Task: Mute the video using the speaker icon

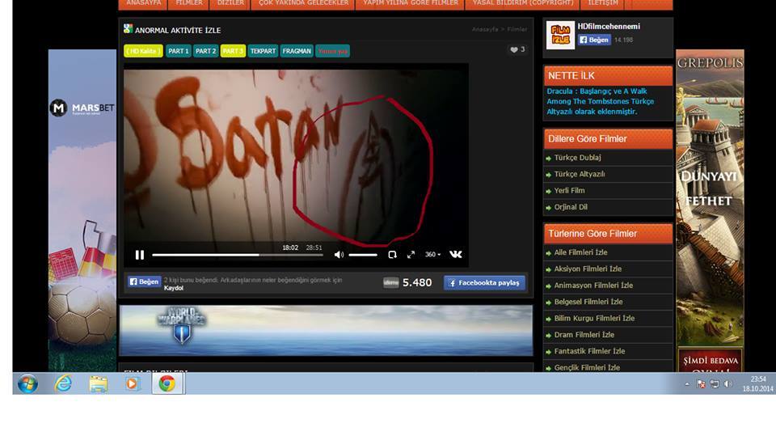Action: (x=339, y=255)
